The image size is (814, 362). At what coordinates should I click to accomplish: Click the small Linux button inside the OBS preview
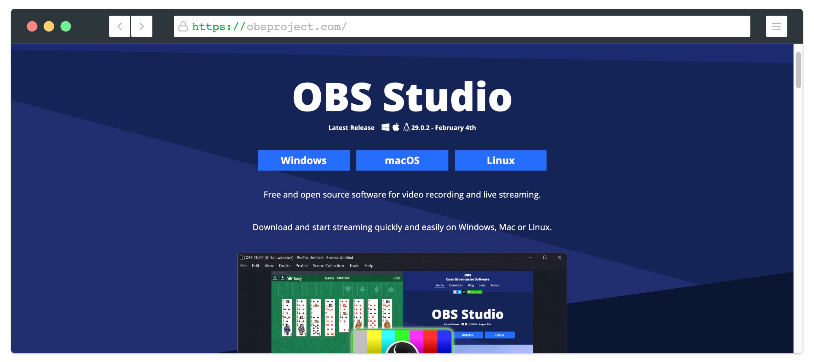pos(500,335)
